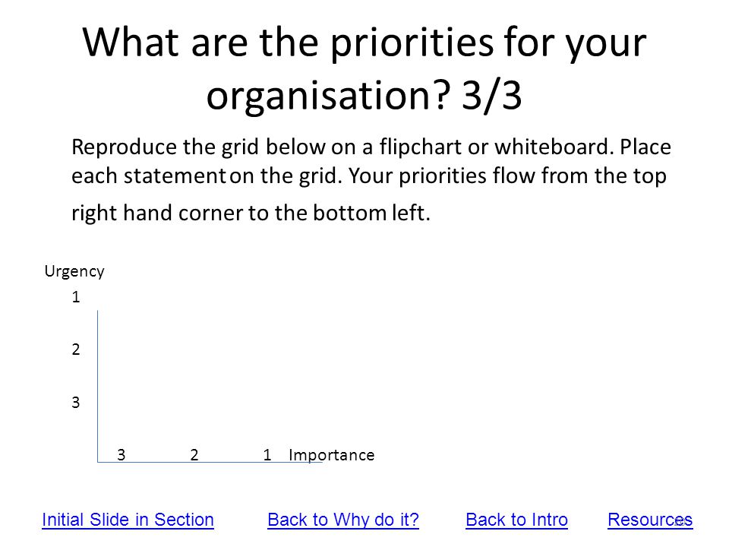Select number 3 on the Importance axis
The width and height of the screenshot is (729, 547).
121,455
